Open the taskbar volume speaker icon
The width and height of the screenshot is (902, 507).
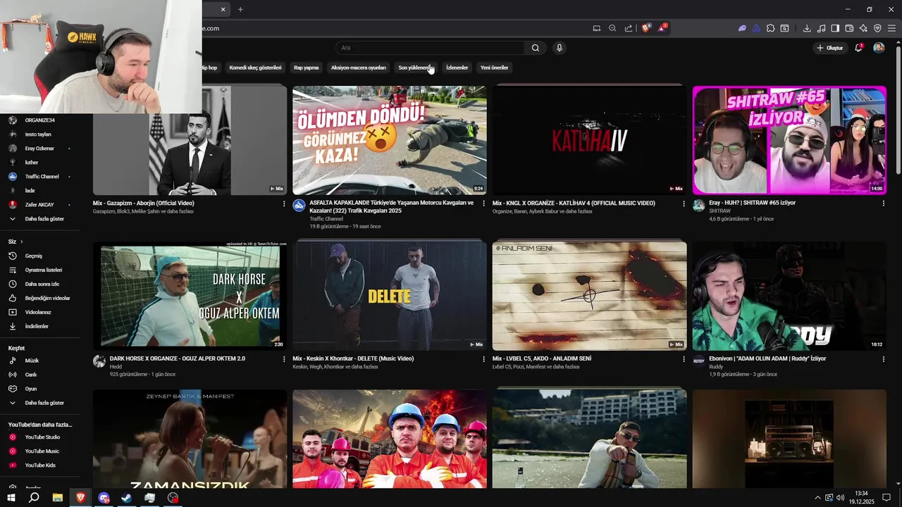840,498
